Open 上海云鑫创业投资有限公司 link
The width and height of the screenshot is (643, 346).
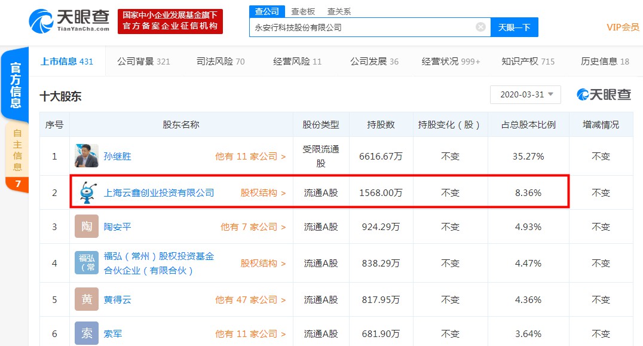point(159,192)
